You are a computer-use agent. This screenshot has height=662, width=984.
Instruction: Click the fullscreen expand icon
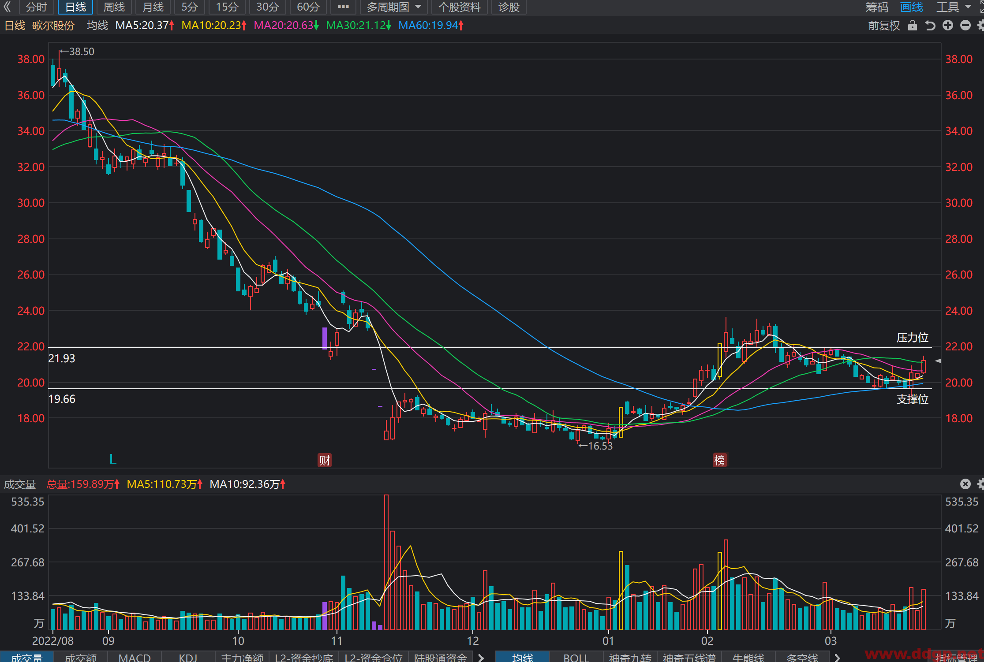point(981,7)
